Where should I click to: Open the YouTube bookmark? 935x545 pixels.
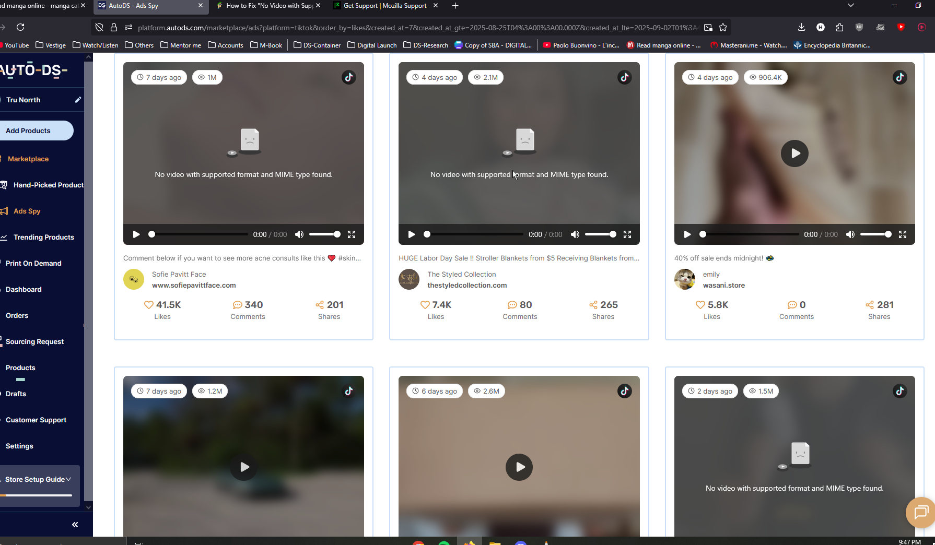point(15,45)
